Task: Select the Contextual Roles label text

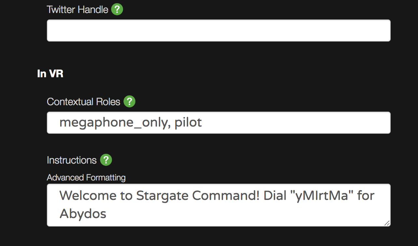Action: [x=84, y=102]
